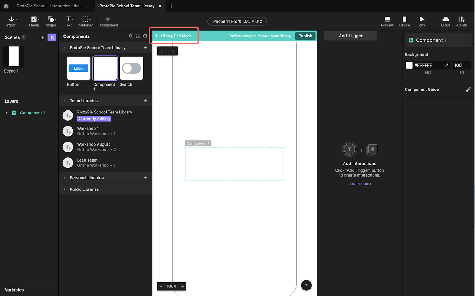475x296 pixels.
Task: Click the Library Edit Mode label
Action: point(176,36)
